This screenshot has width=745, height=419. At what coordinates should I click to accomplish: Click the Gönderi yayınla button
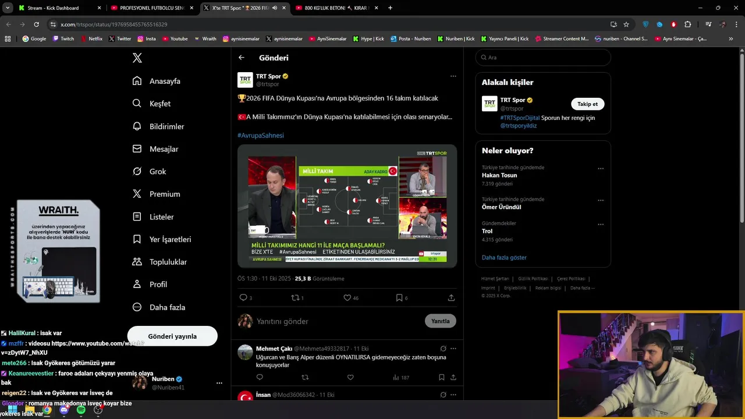[172, 336]
